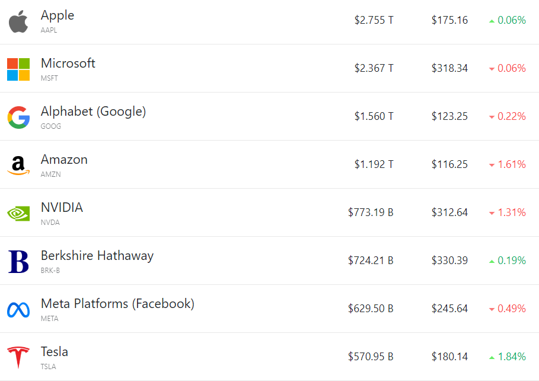Click the Meta infinity logo
Screen dimensions: 539x381
click(18, 309)
